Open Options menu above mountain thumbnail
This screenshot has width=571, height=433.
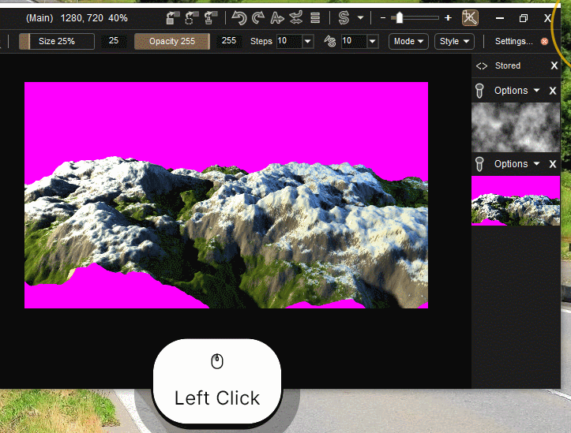517,164
